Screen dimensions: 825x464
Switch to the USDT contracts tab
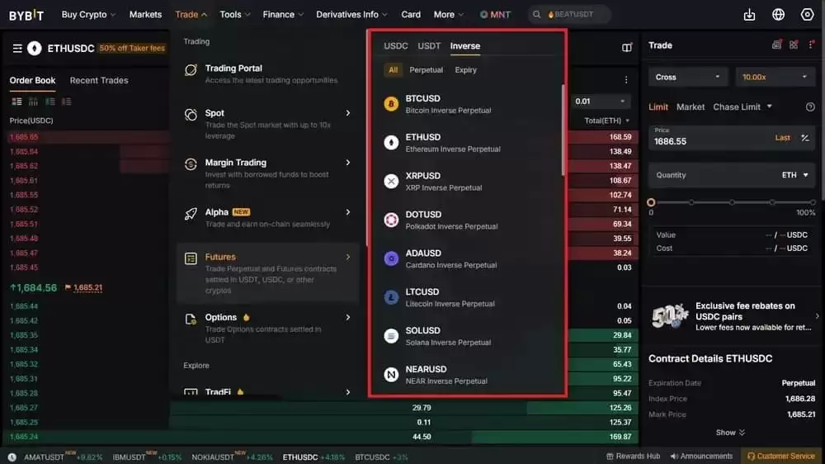pyautogui.click(x=429, y=45)
